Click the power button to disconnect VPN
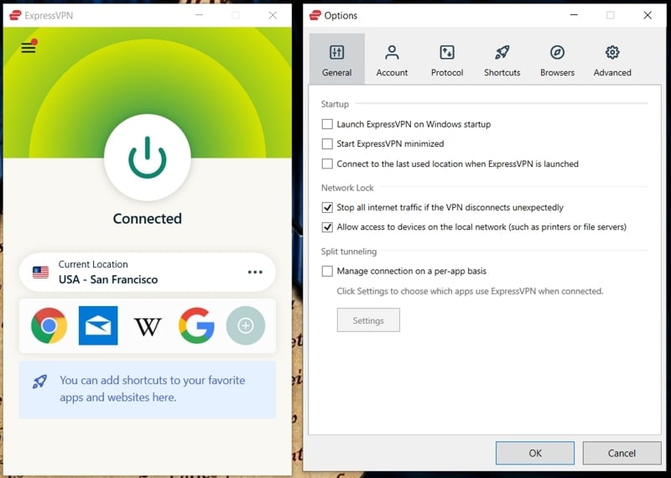The height and width of the screenshot is (478, 671). click(148, 157)
